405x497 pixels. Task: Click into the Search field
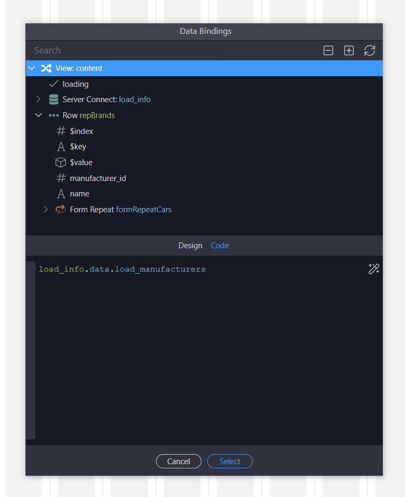pyautogui.click(x=127, y=51)
